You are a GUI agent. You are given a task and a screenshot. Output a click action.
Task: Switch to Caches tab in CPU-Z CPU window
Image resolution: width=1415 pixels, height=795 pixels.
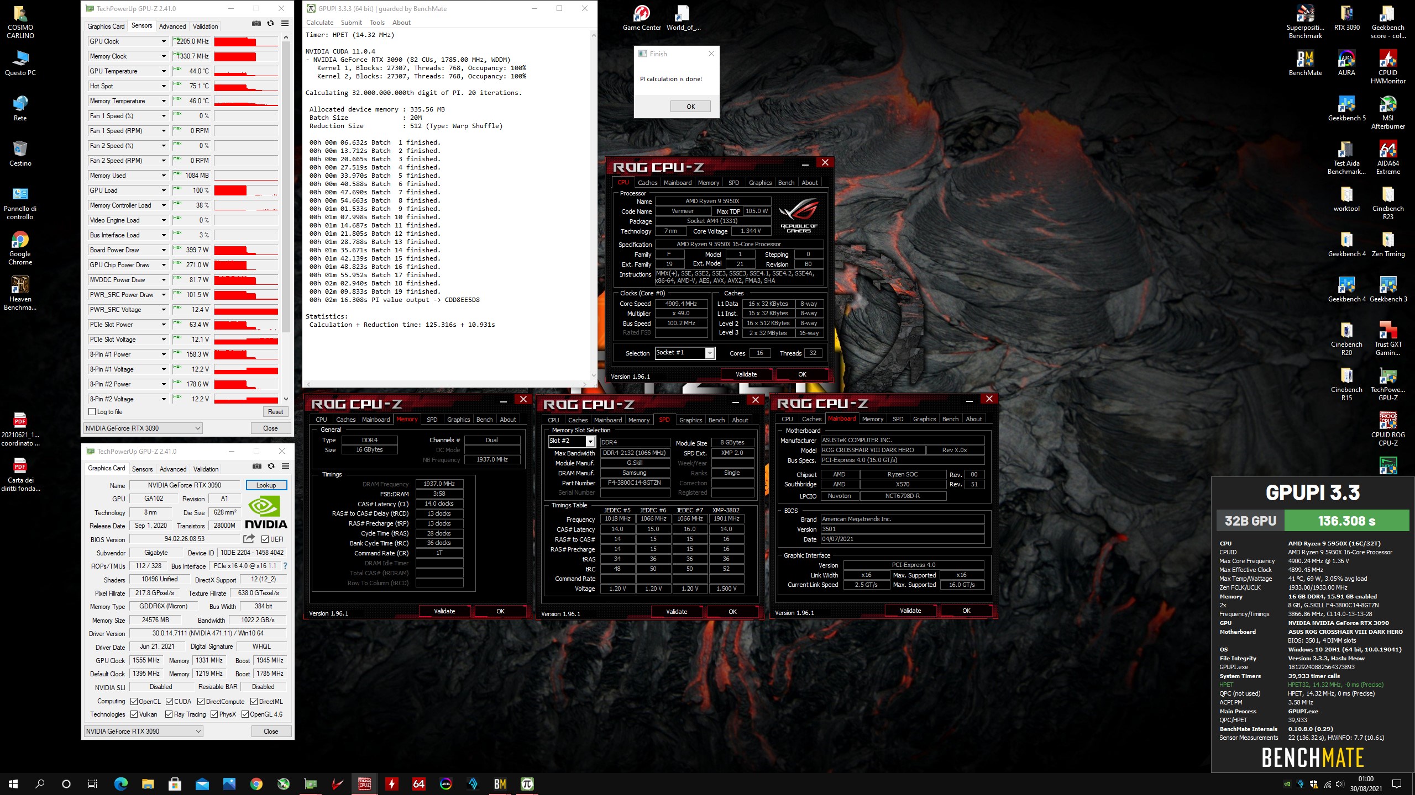point(647,183)
